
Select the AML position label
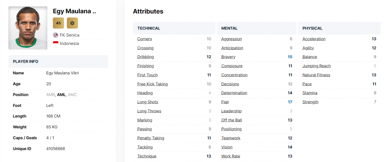click(x=61, y=95)
